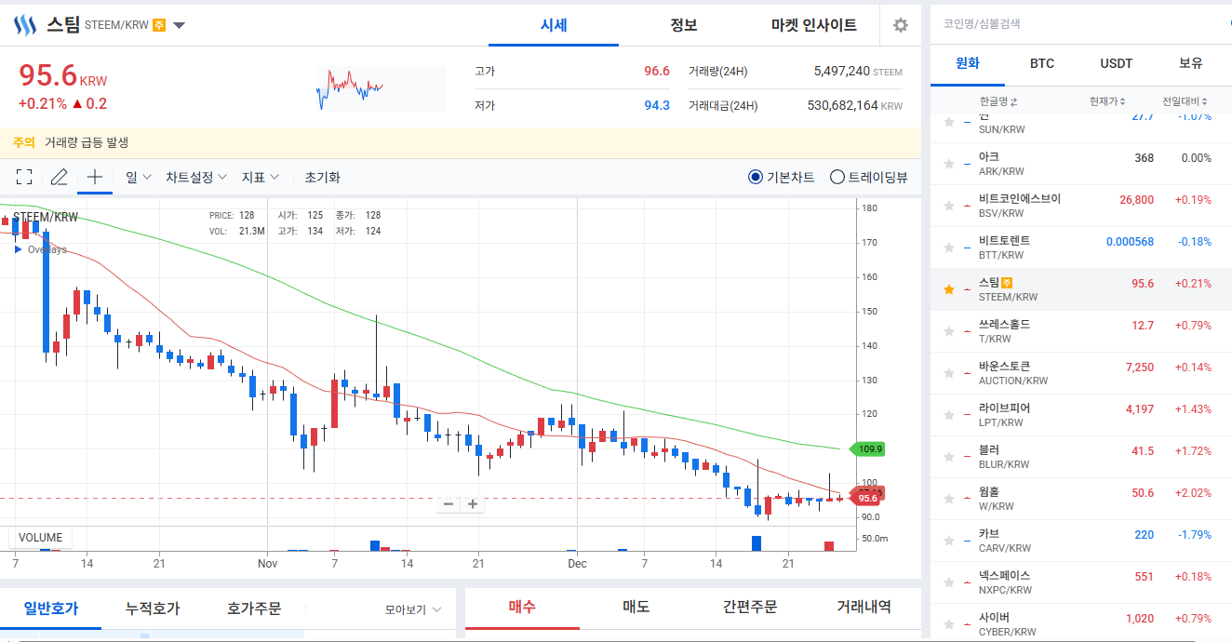Open the 매수 buy tab
This screenshot has width=1232, height=642.
(522, 608)
